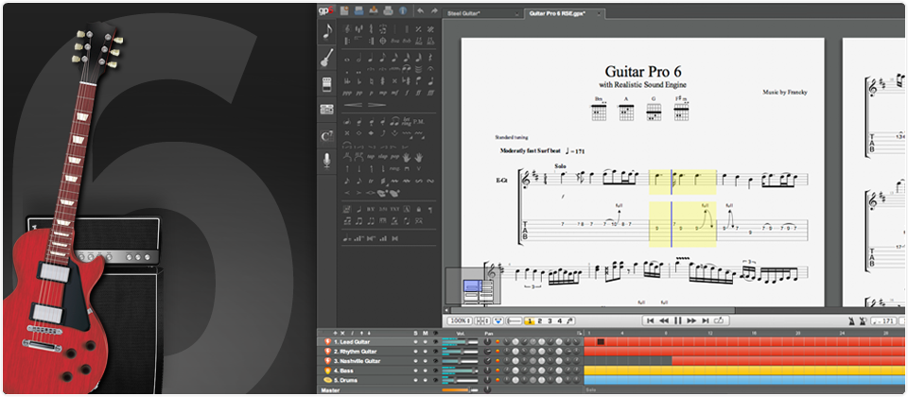Close the Guitar Pro 6 RSE.gpx tab

pos(598,14)
